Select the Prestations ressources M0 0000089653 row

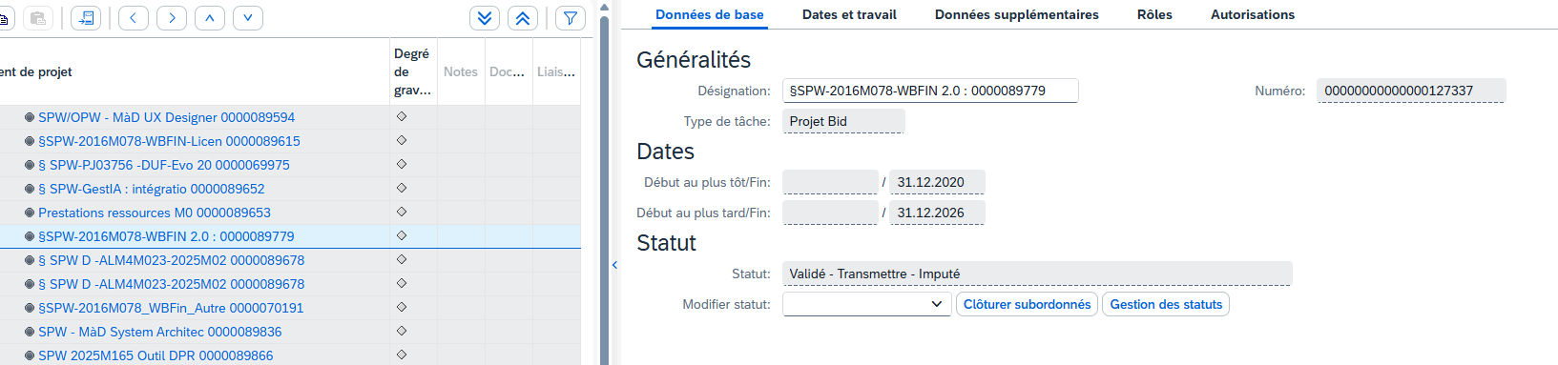coord(290,213)
